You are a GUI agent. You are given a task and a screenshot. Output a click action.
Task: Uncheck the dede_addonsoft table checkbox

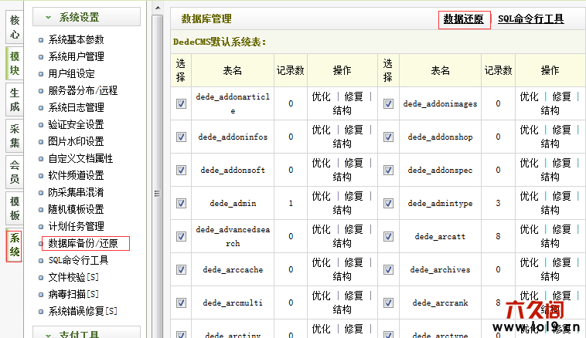point(181,170)
